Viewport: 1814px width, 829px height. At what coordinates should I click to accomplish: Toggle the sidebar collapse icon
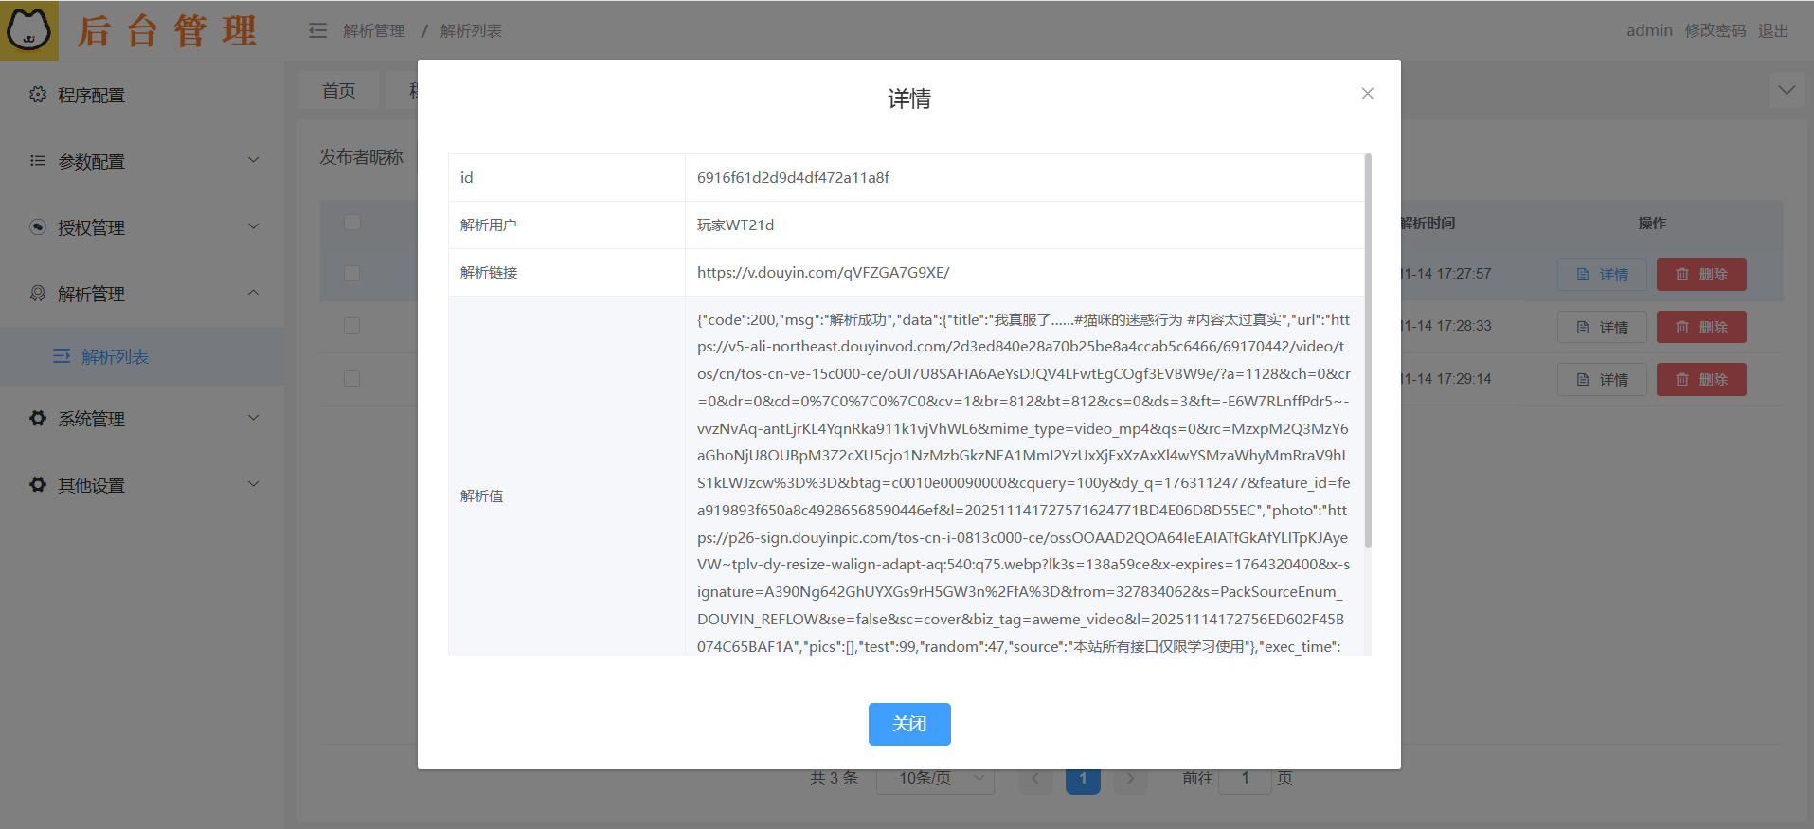[317, 31]
